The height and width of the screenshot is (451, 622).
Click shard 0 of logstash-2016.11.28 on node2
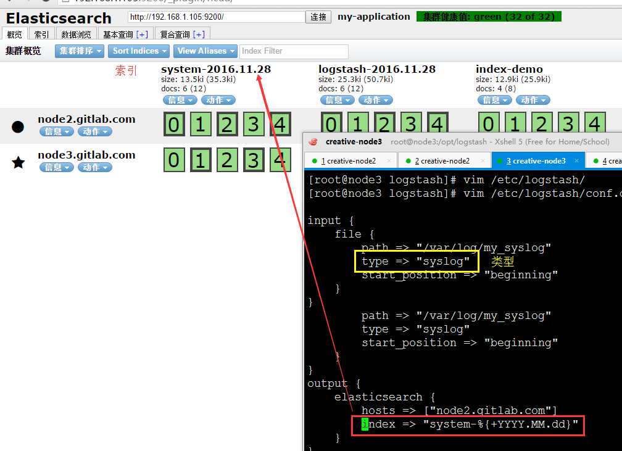pyautogui.click(x=331, y=123)
